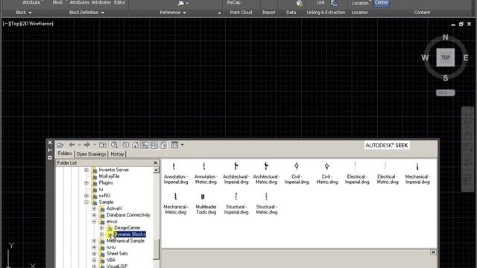Click the Views icon in DesignCenter toolbar

[174, 145]
